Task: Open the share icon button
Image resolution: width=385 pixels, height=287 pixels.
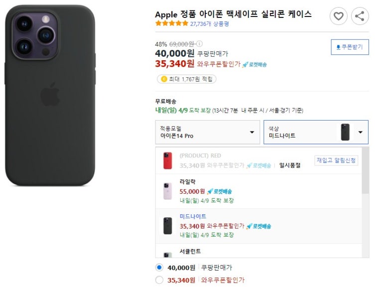Action: coord(360,16)
